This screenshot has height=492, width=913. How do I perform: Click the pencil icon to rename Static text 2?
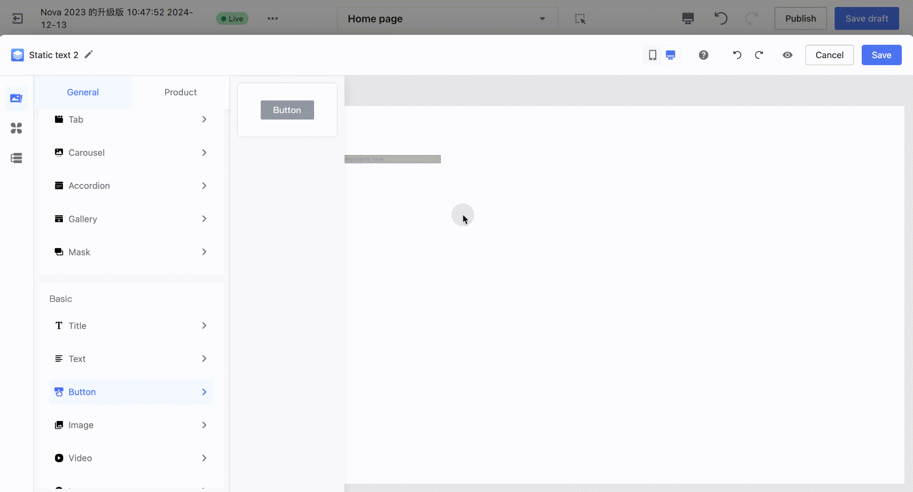[88, 55]
